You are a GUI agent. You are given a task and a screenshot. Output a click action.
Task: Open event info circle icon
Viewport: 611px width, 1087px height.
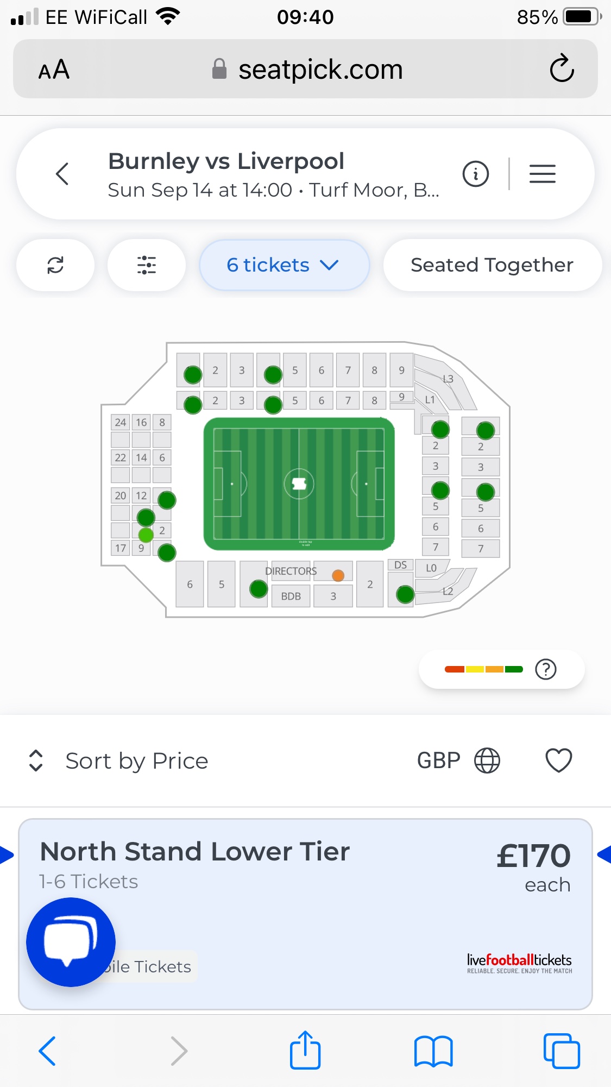476,174
